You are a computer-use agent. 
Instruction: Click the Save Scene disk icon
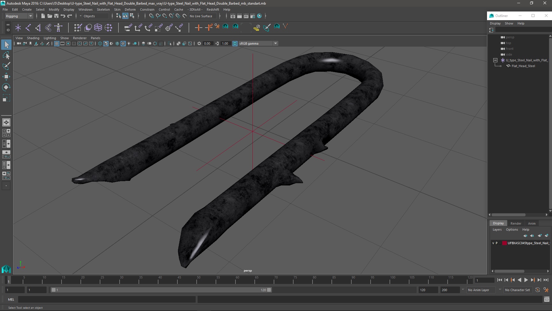56,16
